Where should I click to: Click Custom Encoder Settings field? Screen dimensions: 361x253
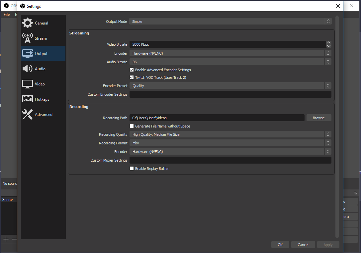click(x=230, y=94)
